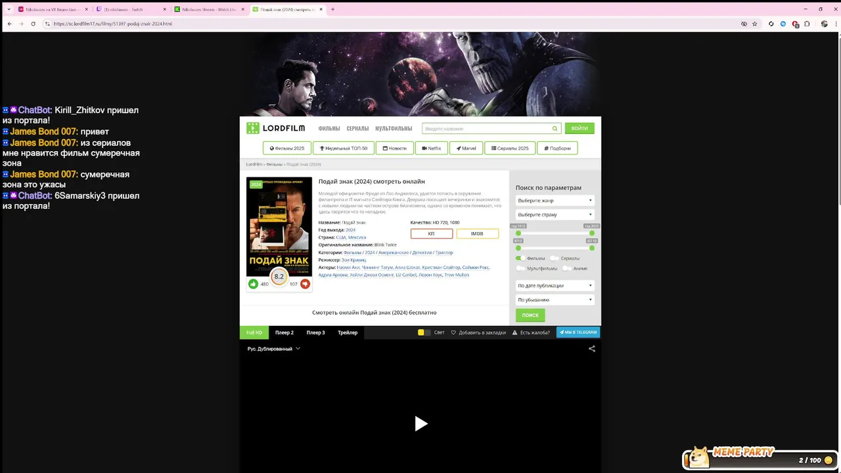Screen dimensions: 841x473
Task: Open the Трейлер tab
Action: [x=348, y=332]
